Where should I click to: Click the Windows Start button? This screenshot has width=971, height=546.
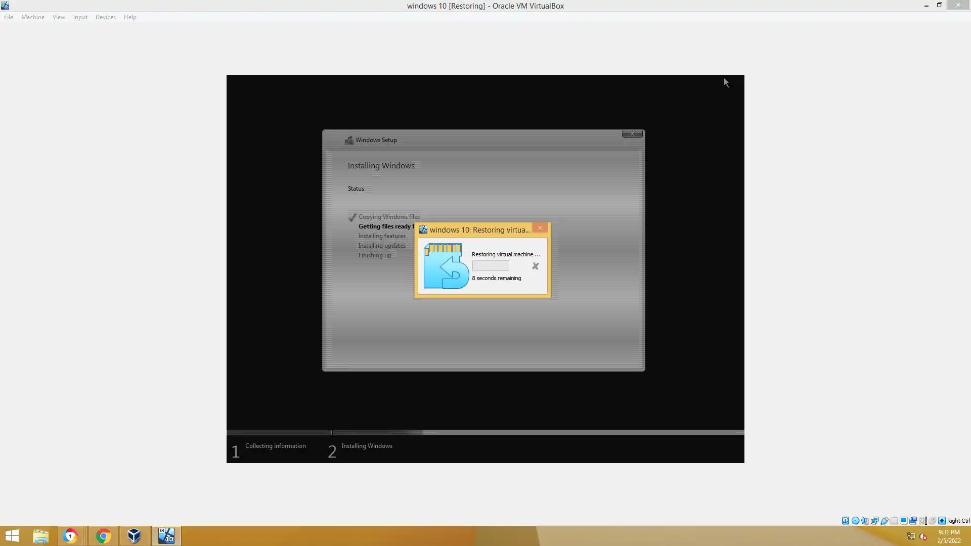pos(12,536)
